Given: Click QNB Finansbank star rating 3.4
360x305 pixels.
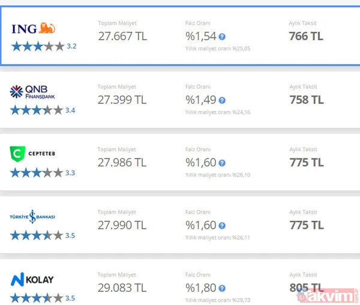Looking at the screenshot, I should 36,110.
